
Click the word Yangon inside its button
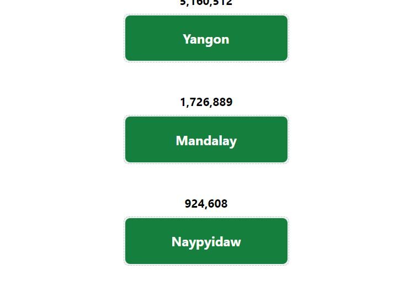coord(206,40)
